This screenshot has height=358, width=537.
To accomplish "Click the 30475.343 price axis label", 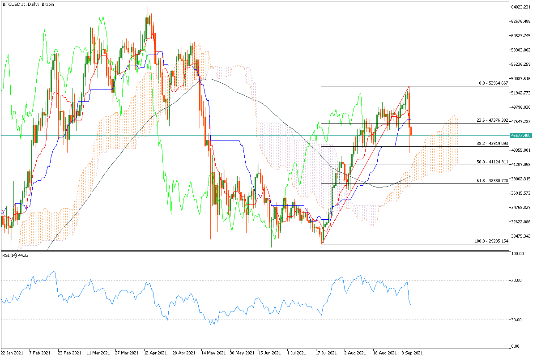I will tap(521, 236).
